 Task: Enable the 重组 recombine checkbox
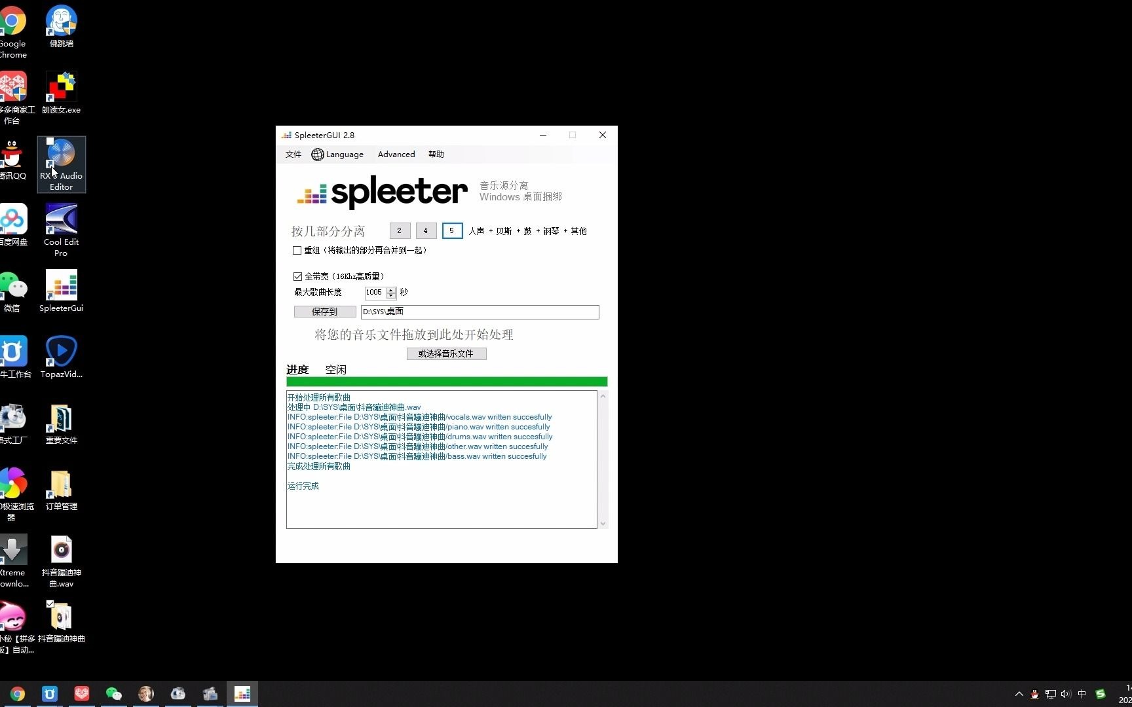[x=297, y=251]
